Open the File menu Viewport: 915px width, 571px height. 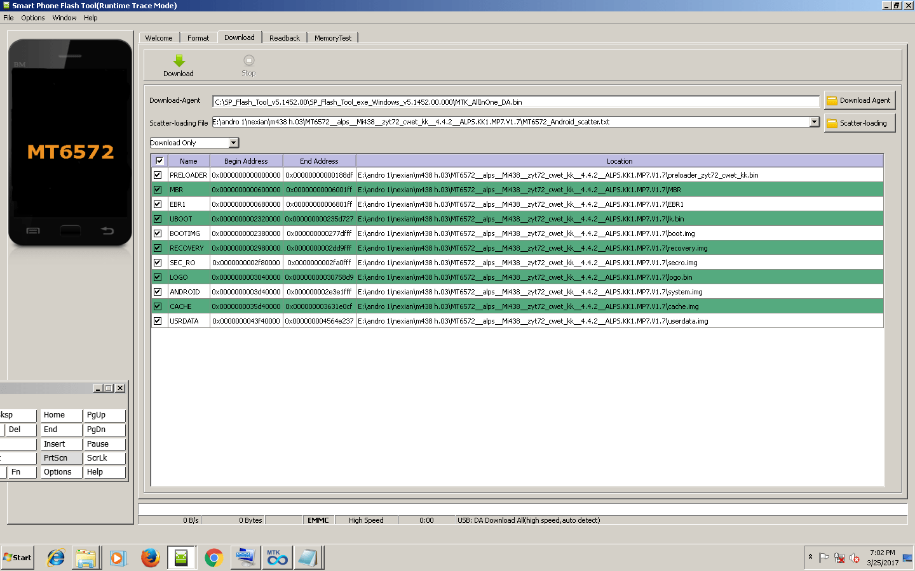click(8, 18)
